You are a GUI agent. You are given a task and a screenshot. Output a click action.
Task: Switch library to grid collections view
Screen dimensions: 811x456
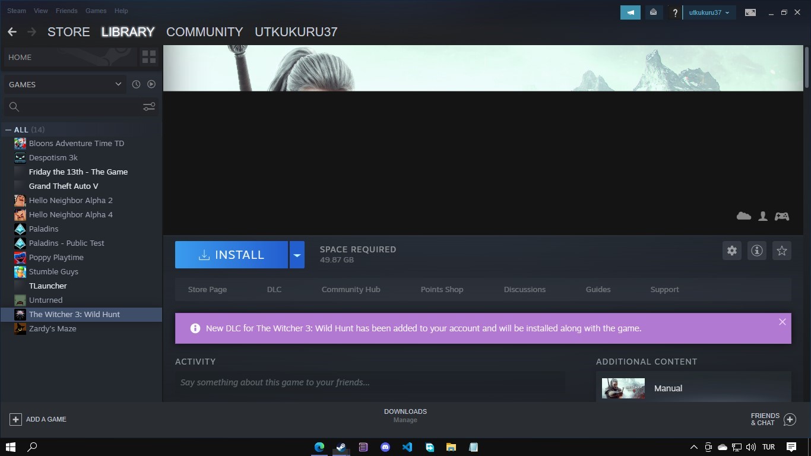point(149,57)
